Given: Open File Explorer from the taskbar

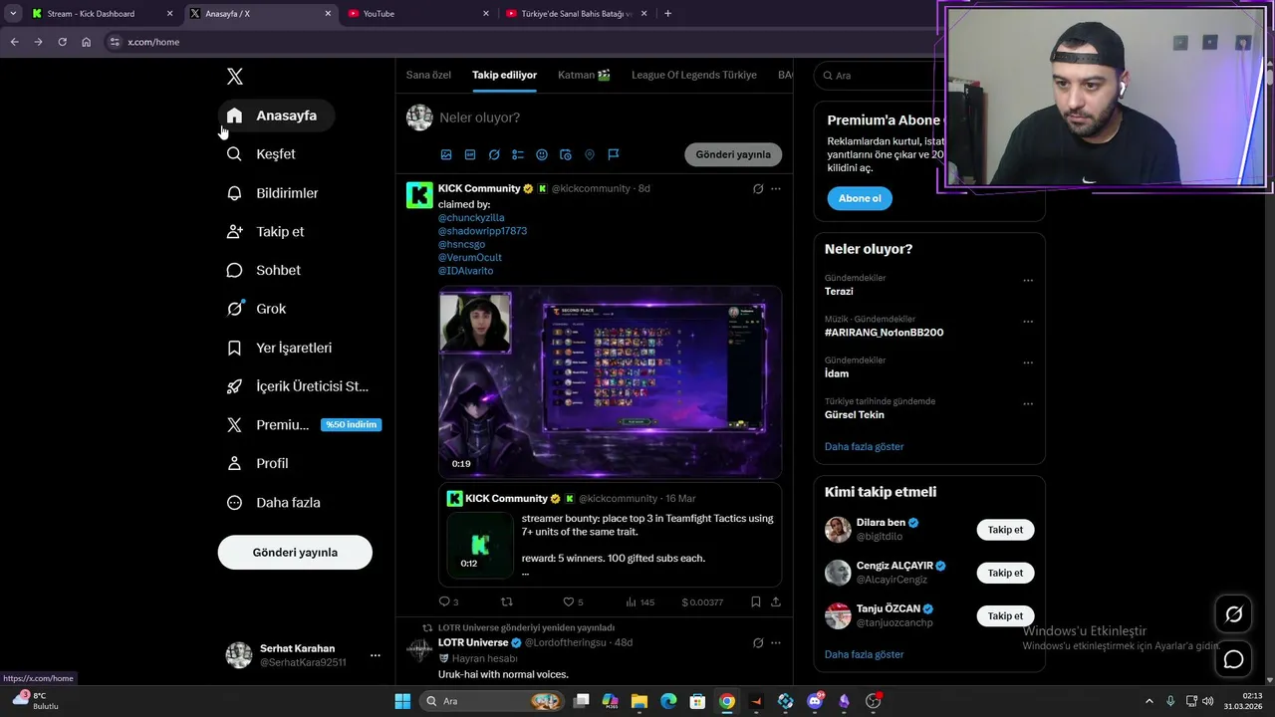Looking at the screenshot, I should click(639, 701).
